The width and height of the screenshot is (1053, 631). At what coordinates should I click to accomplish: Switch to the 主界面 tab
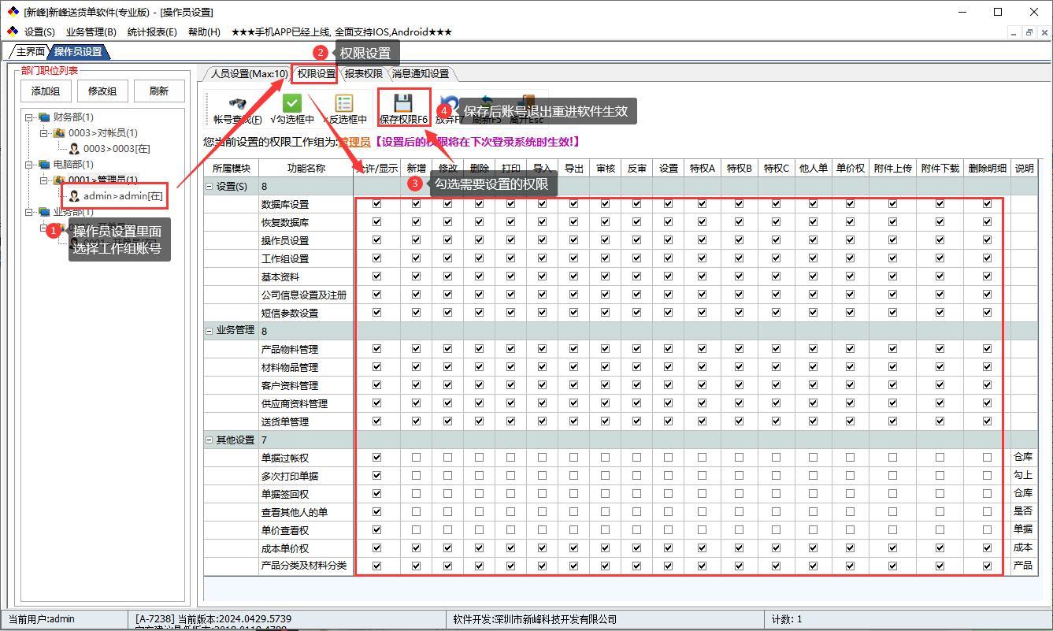30,51
